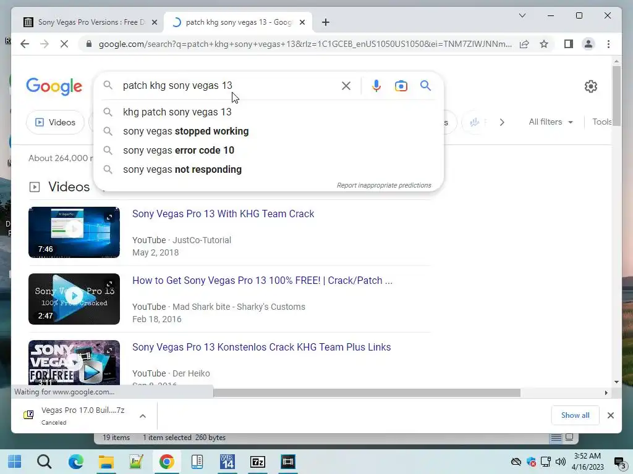Start a voice search with microphone
Viewport: 633px width, 474px height.
[x=376, y=86]
